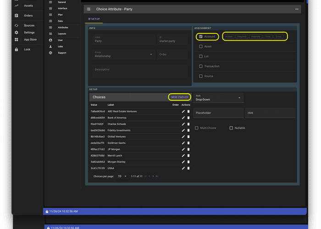
Task: Delete the Goldman Sachs choice
Action: tap(188, 143)
